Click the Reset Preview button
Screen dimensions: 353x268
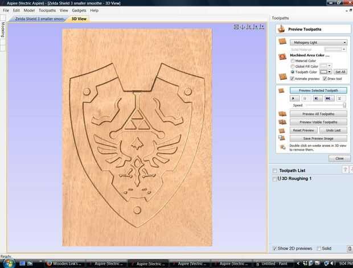click(x=303, y=130)
